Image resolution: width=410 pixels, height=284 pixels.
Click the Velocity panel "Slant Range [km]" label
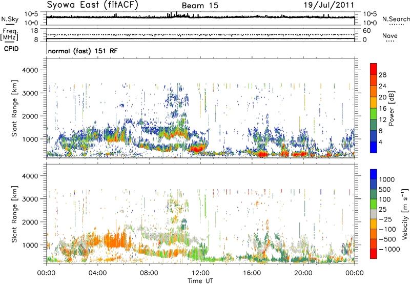[14, 214]
